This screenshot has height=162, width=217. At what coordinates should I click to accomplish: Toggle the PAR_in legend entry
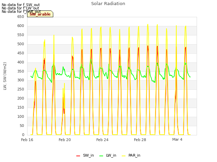[131, 156]
